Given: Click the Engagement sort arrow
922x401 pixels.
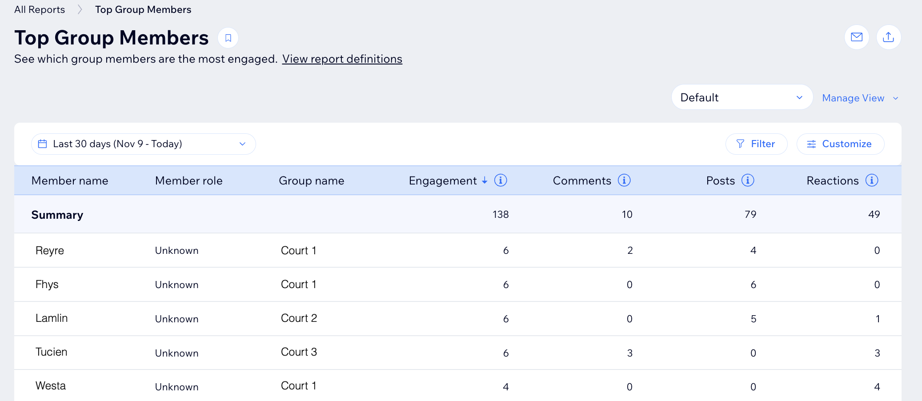Looking at the screenshot, I should tap(485, 181).
